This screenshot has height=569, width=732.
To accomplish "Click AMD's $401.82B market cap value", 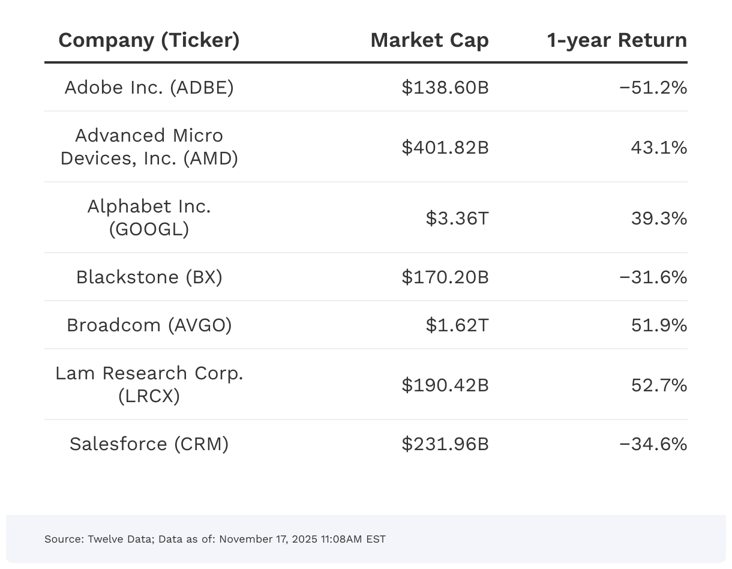I will coord(445,147).
